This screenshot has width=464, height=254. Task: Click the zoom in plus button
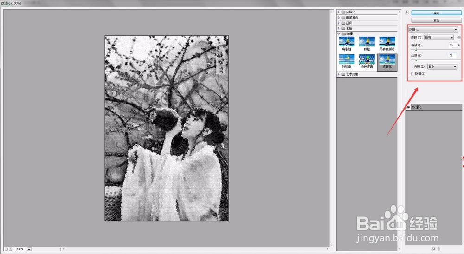coord(11,249)
